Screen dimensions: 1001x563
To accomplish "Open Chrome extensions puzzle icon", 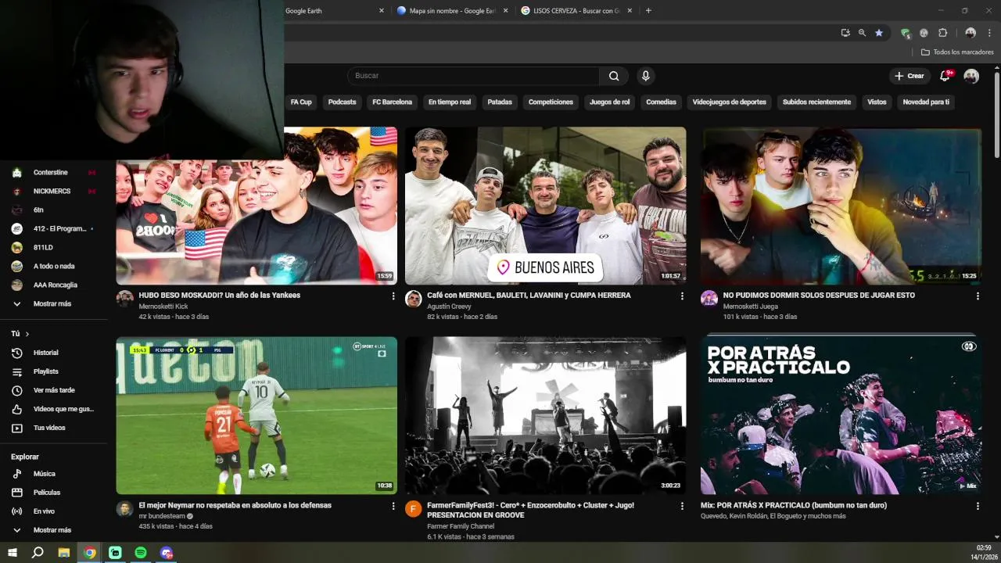I will [x=942, y=33].
